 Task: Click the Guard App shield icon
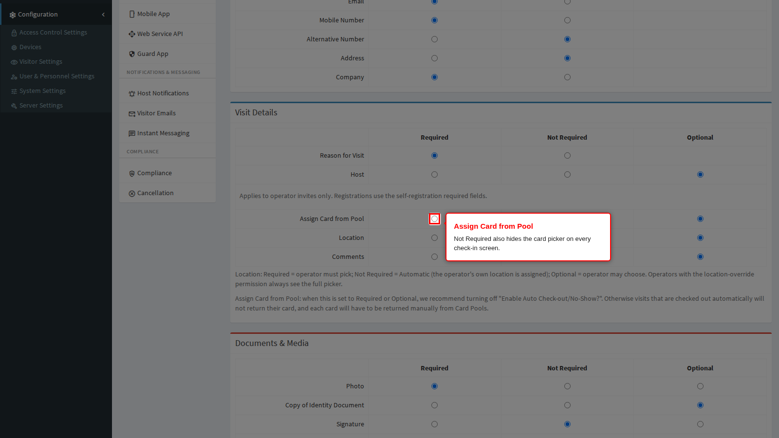(x=132, y=54)
